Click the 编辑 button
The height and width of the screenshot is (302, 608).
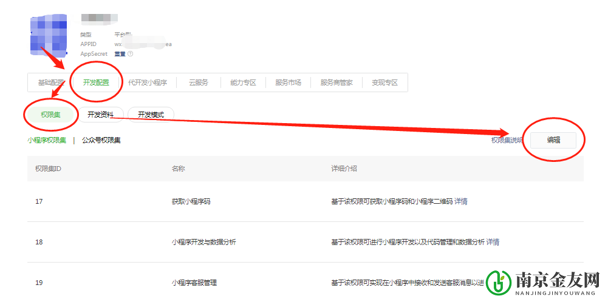point(553,140)
